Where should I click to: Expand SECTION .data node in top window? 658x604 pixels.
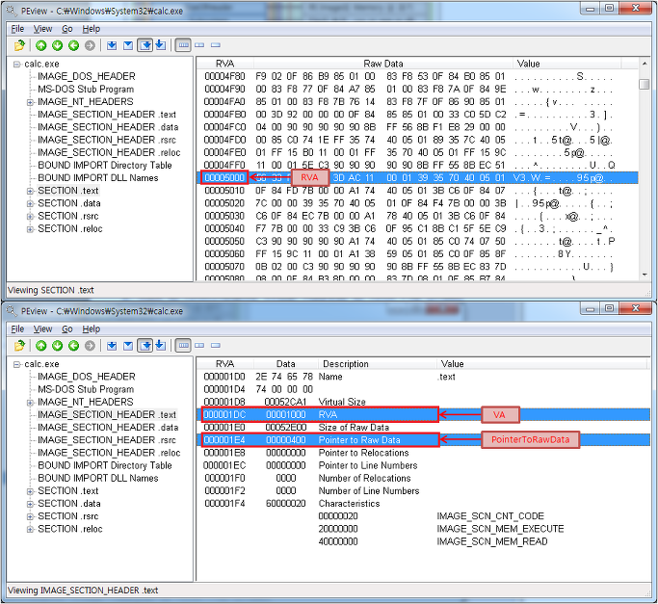pos(30,203)
